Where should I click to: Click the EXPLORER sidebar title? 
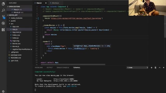[13, 3]
